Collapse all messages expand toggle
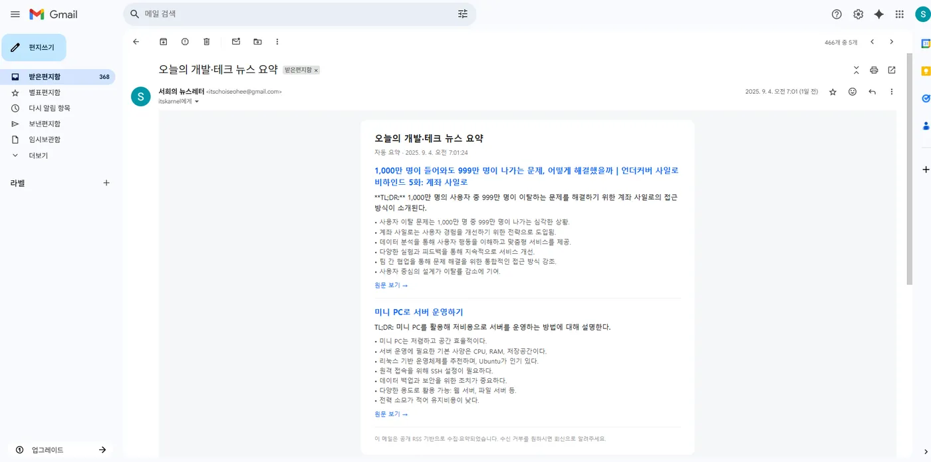The width and height of the screenshot is (931, 462). click(856, 70)
